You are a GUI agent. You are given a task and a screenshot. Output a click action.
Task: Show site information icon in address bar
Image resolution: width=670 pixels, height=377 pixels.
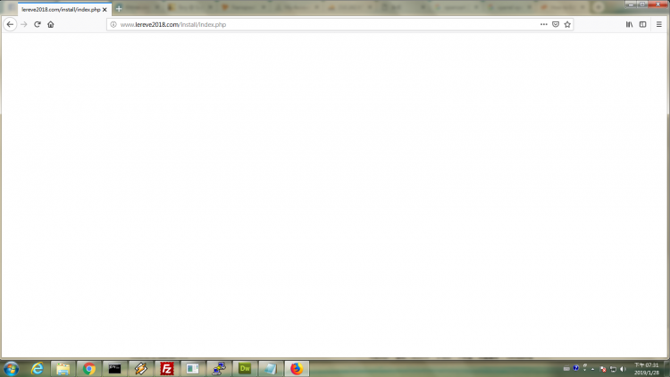[x=113, y=24]
